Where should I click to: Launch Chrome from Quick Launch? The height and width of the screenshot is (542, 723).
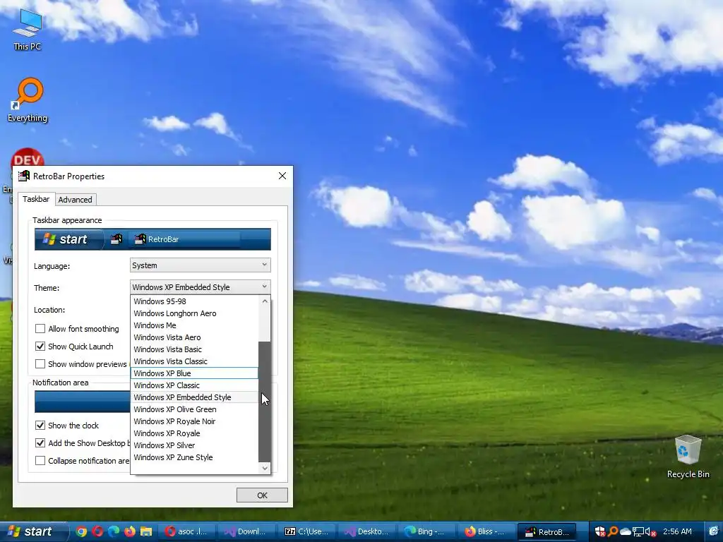(82, 531)
